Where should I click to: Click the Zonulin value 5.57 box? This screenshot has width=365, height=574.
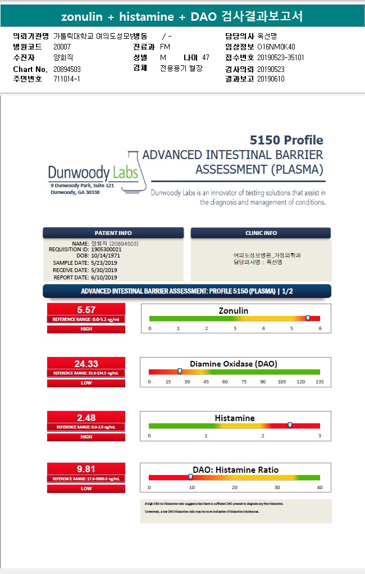tap(86, 310)
